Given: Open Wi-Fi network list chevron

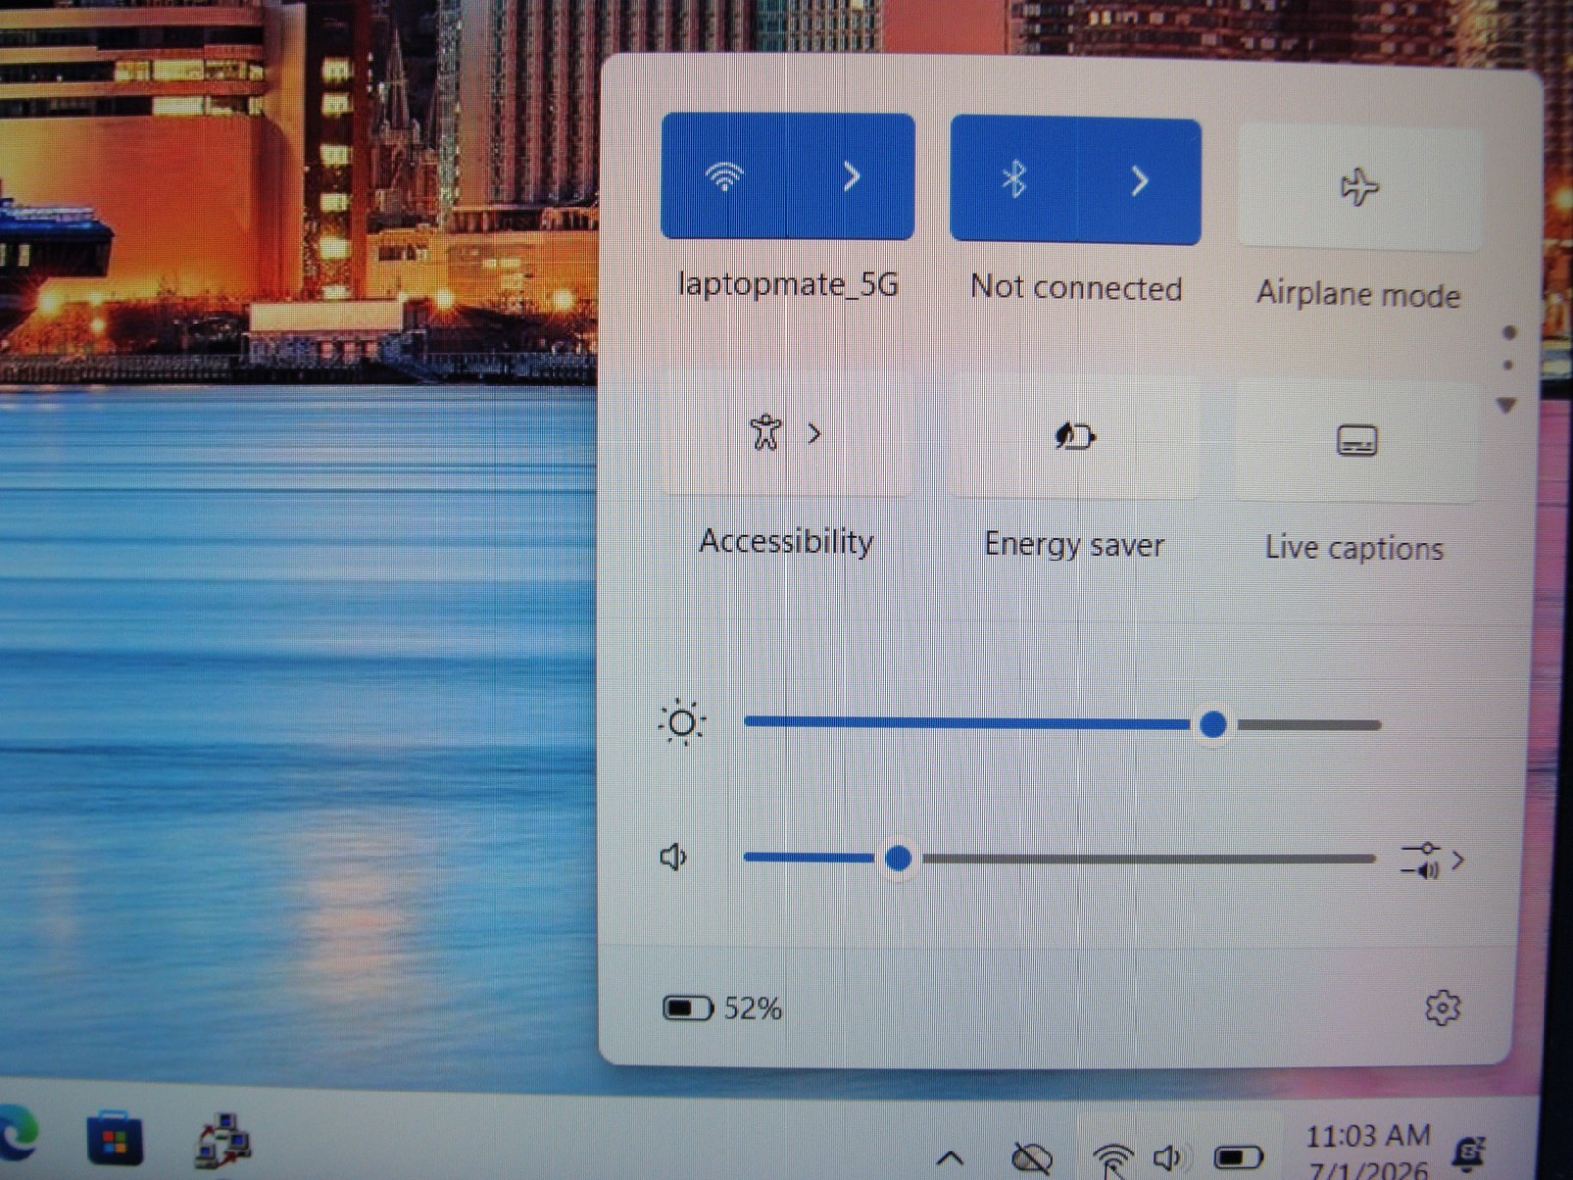Looking at the screenshot, I should pyautogui.click(x=851, y=176).
